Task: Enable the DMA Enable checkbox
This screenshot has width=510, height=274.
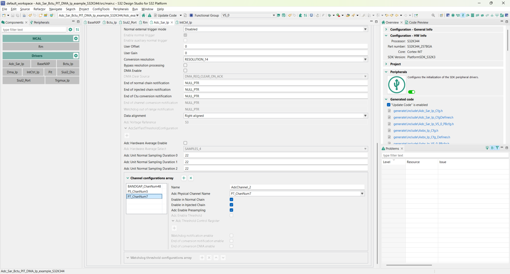Action: click(185, 71)
